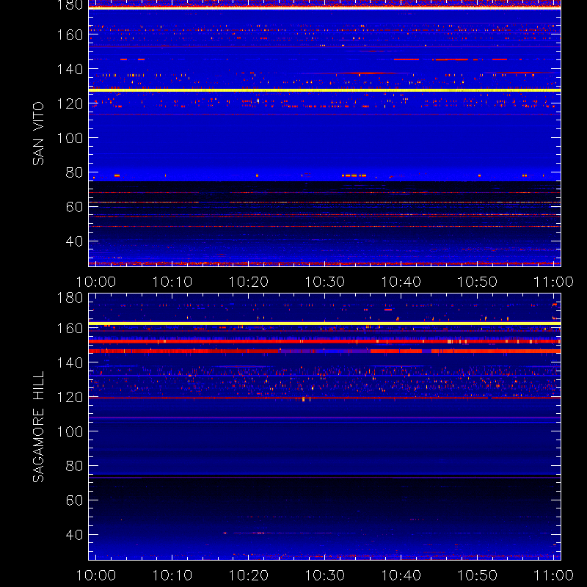Pick the 140 tick label on Sagamore Hill plot

[70, 362]
